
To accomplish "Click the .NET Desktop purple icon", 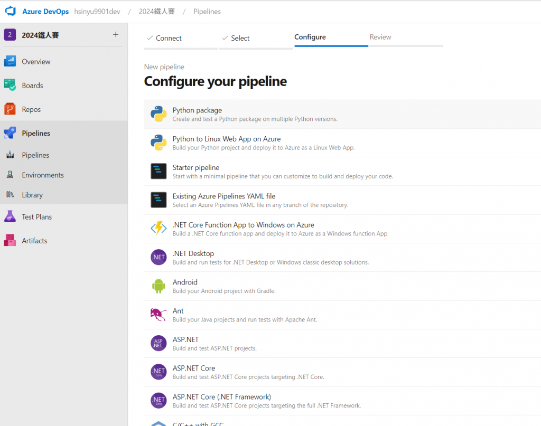I will [x=158, y=257].
